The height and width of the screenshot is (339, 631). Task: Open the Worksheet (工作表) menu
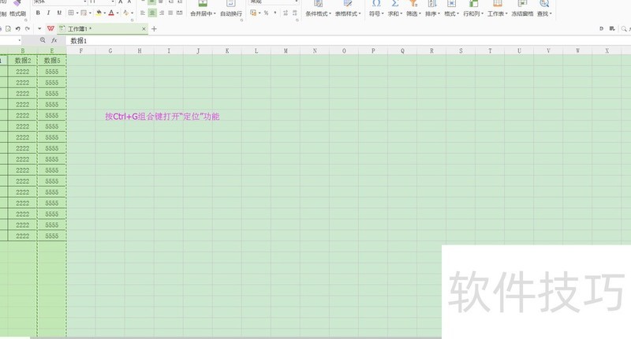tap(498, 9)
